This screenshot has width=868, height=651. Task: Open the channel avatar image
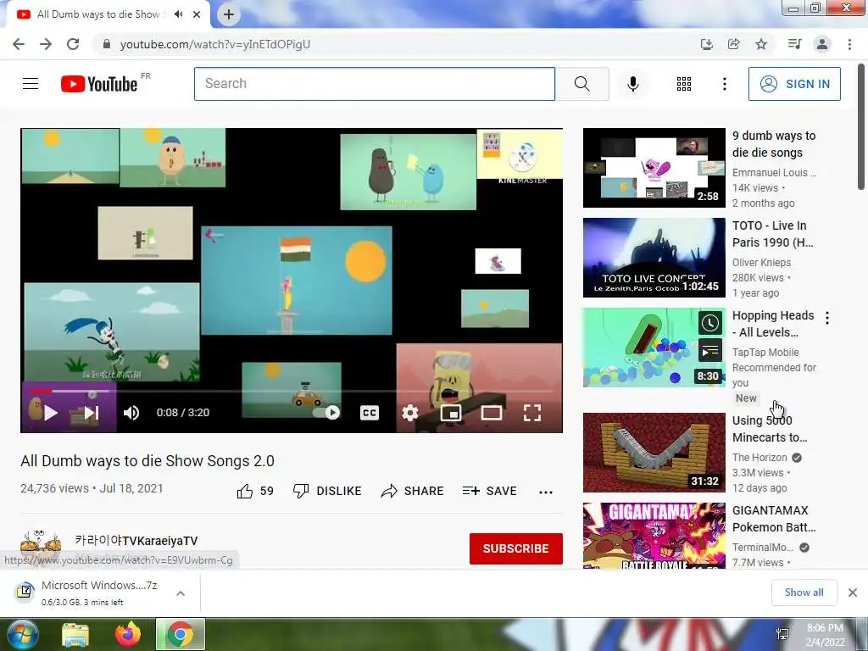click(x=41, y=547)
